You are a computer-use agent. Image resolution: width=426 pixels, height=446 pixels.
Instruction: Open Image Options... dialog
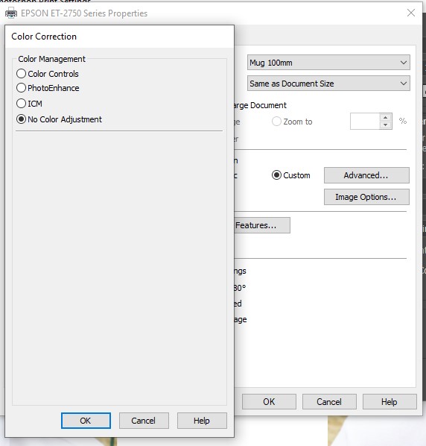[x=366, y=197]
